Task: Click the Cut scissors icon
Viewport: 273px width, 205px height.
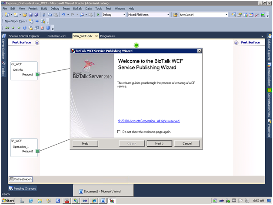Action: (44, 15)
